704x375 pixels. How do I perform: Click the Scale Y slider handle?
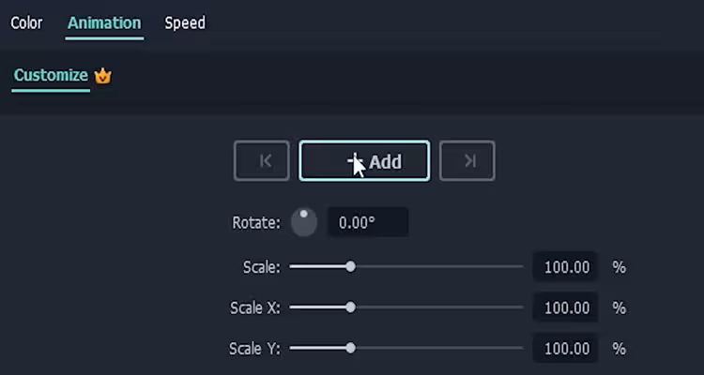(350, 348)
